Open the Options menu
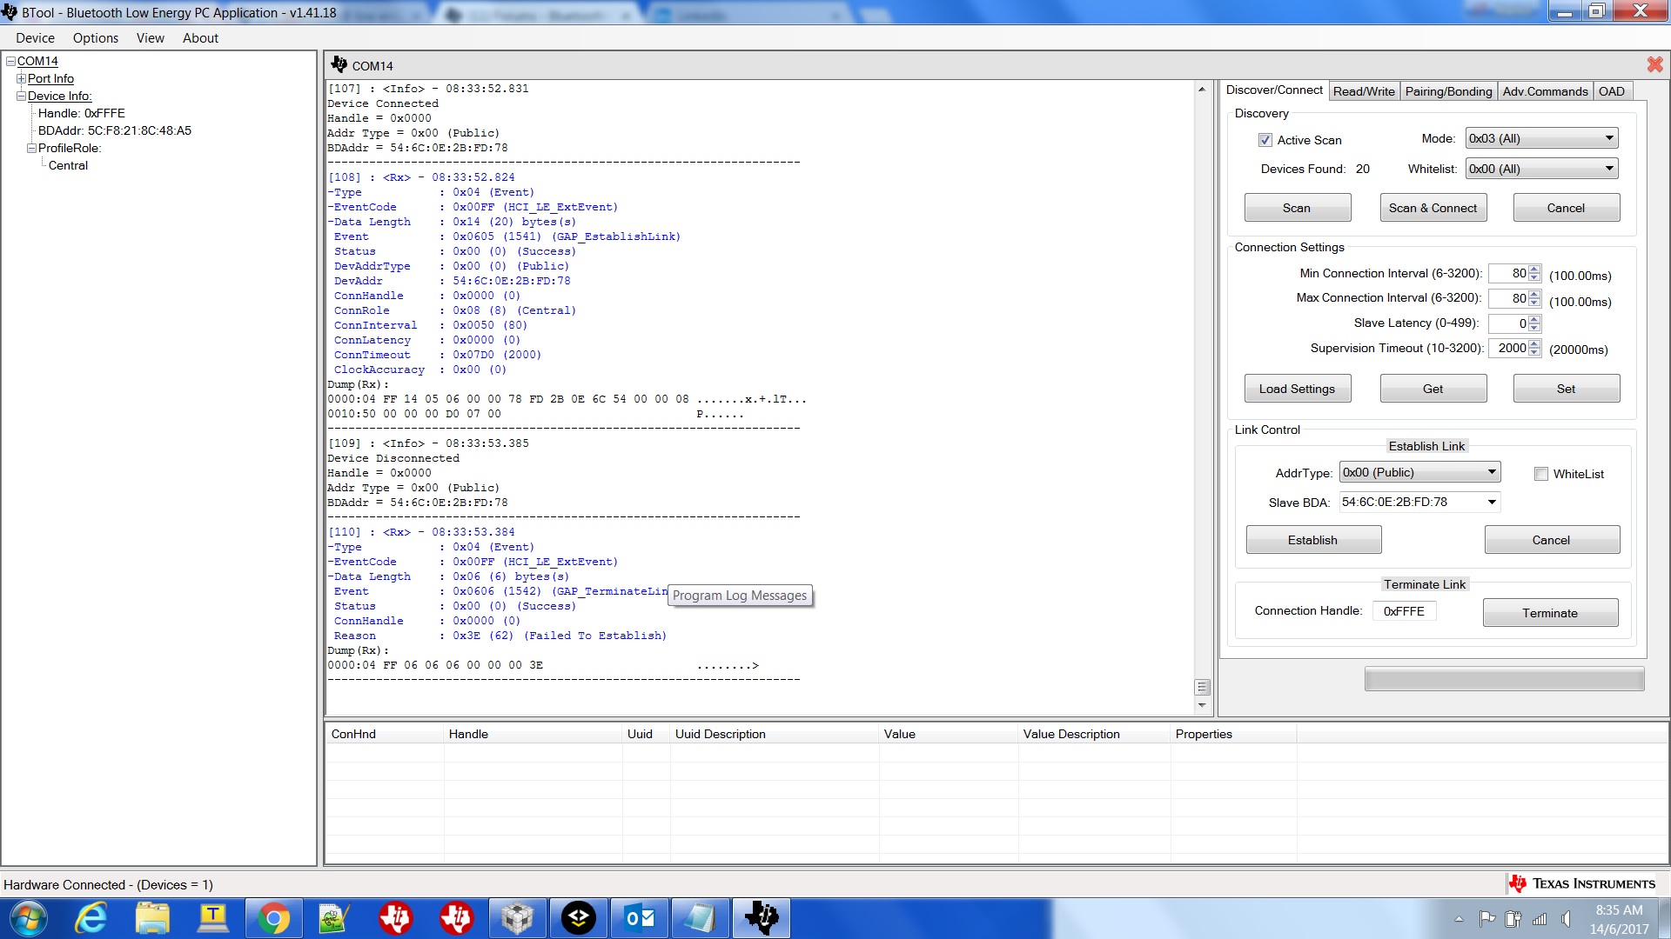The width and height of the screenshot is (1671, 939). (x=95, y=37)
